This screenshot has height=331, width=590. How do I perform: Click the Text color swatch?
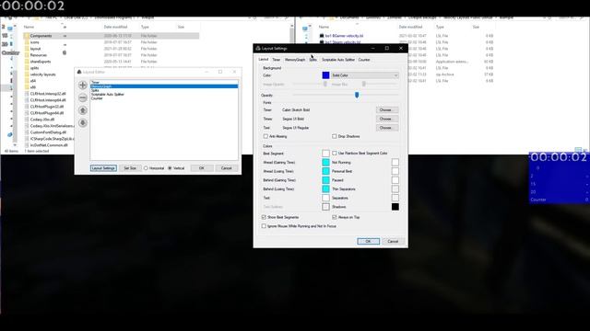pos(325,198)
